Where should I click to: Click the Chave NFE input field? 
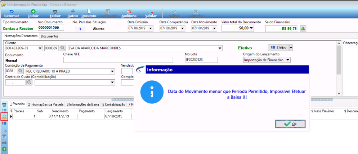118,60
